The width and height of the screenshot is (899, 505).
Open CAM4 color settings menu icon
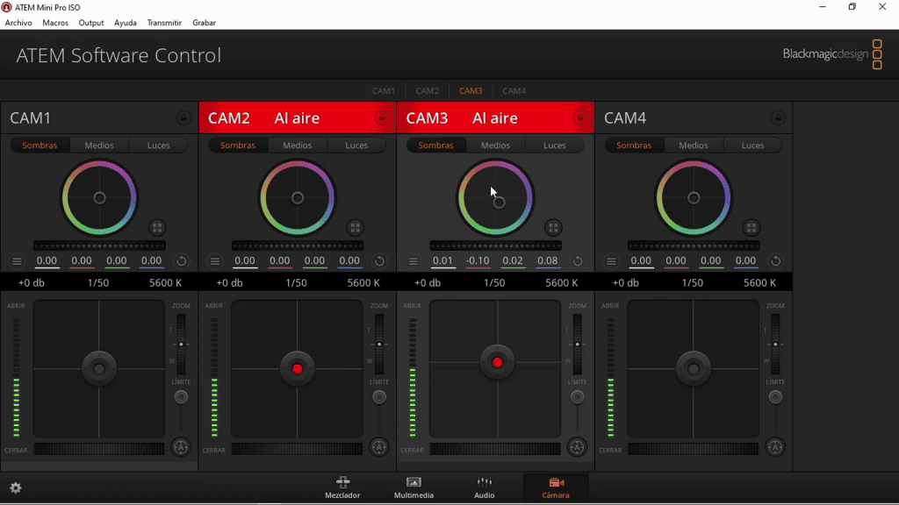point(611,261)
